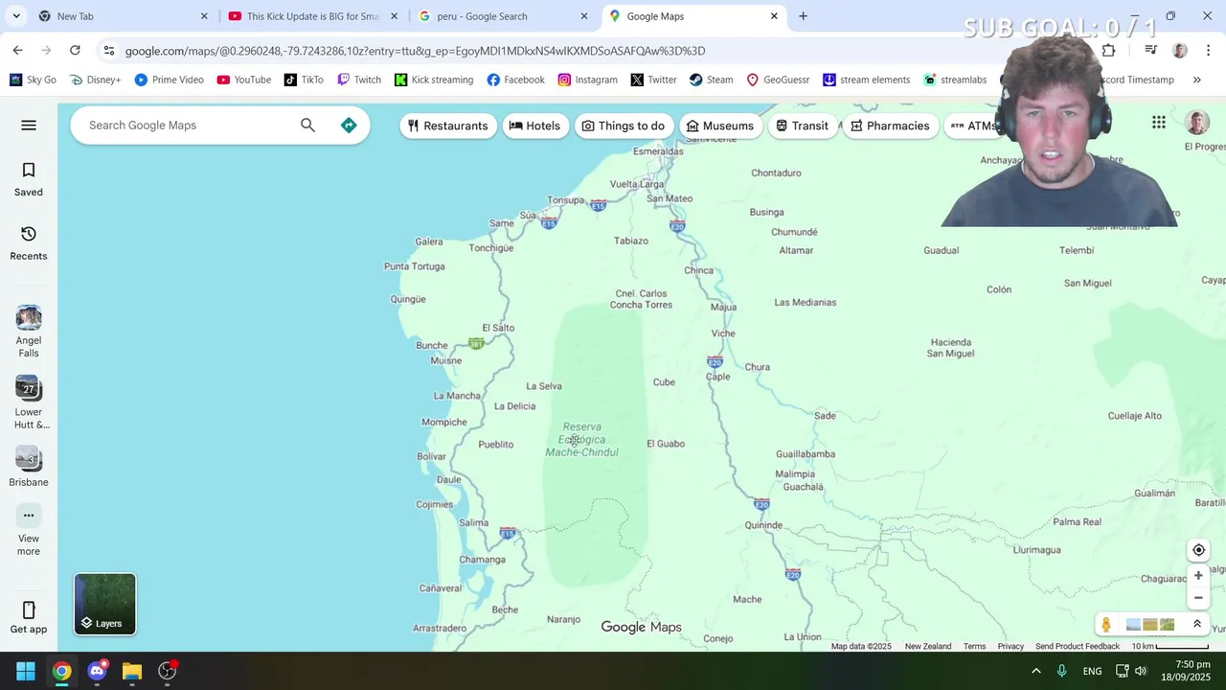Expand the bottom imagery panel chevron

point(1196,624)
